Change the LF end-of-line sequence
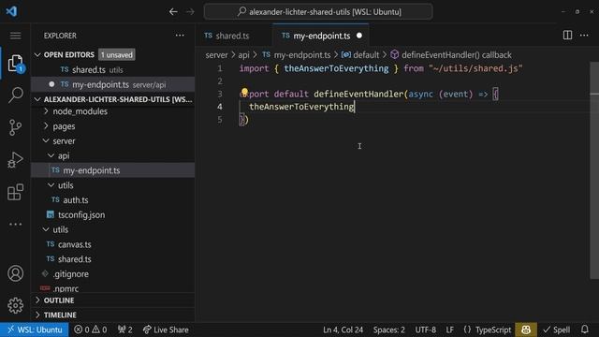Image resolution: width=599 pixels, height=337 pixels. point(449,330)
